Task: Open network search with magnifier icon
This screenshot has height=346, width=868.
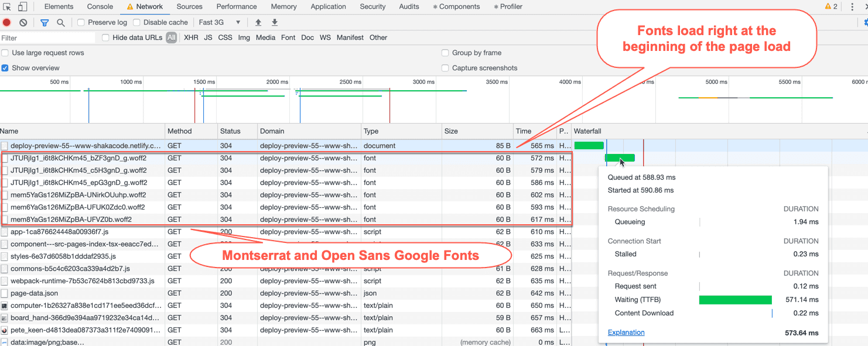Action: click(61, 23)
